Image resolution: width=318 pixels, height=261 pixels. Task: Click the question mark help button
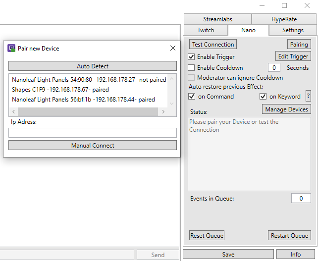point(308,96)
